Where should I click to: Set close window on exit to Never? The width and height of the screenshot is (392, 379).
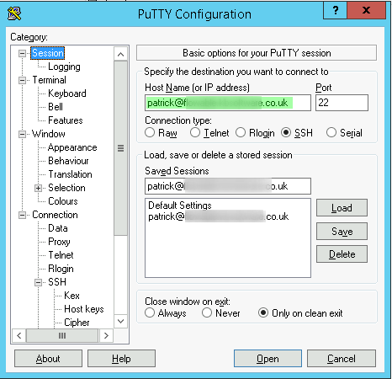point(207,312)
